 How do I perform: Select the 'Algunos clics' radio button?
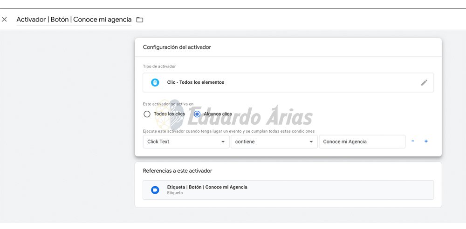click(197, 114)
